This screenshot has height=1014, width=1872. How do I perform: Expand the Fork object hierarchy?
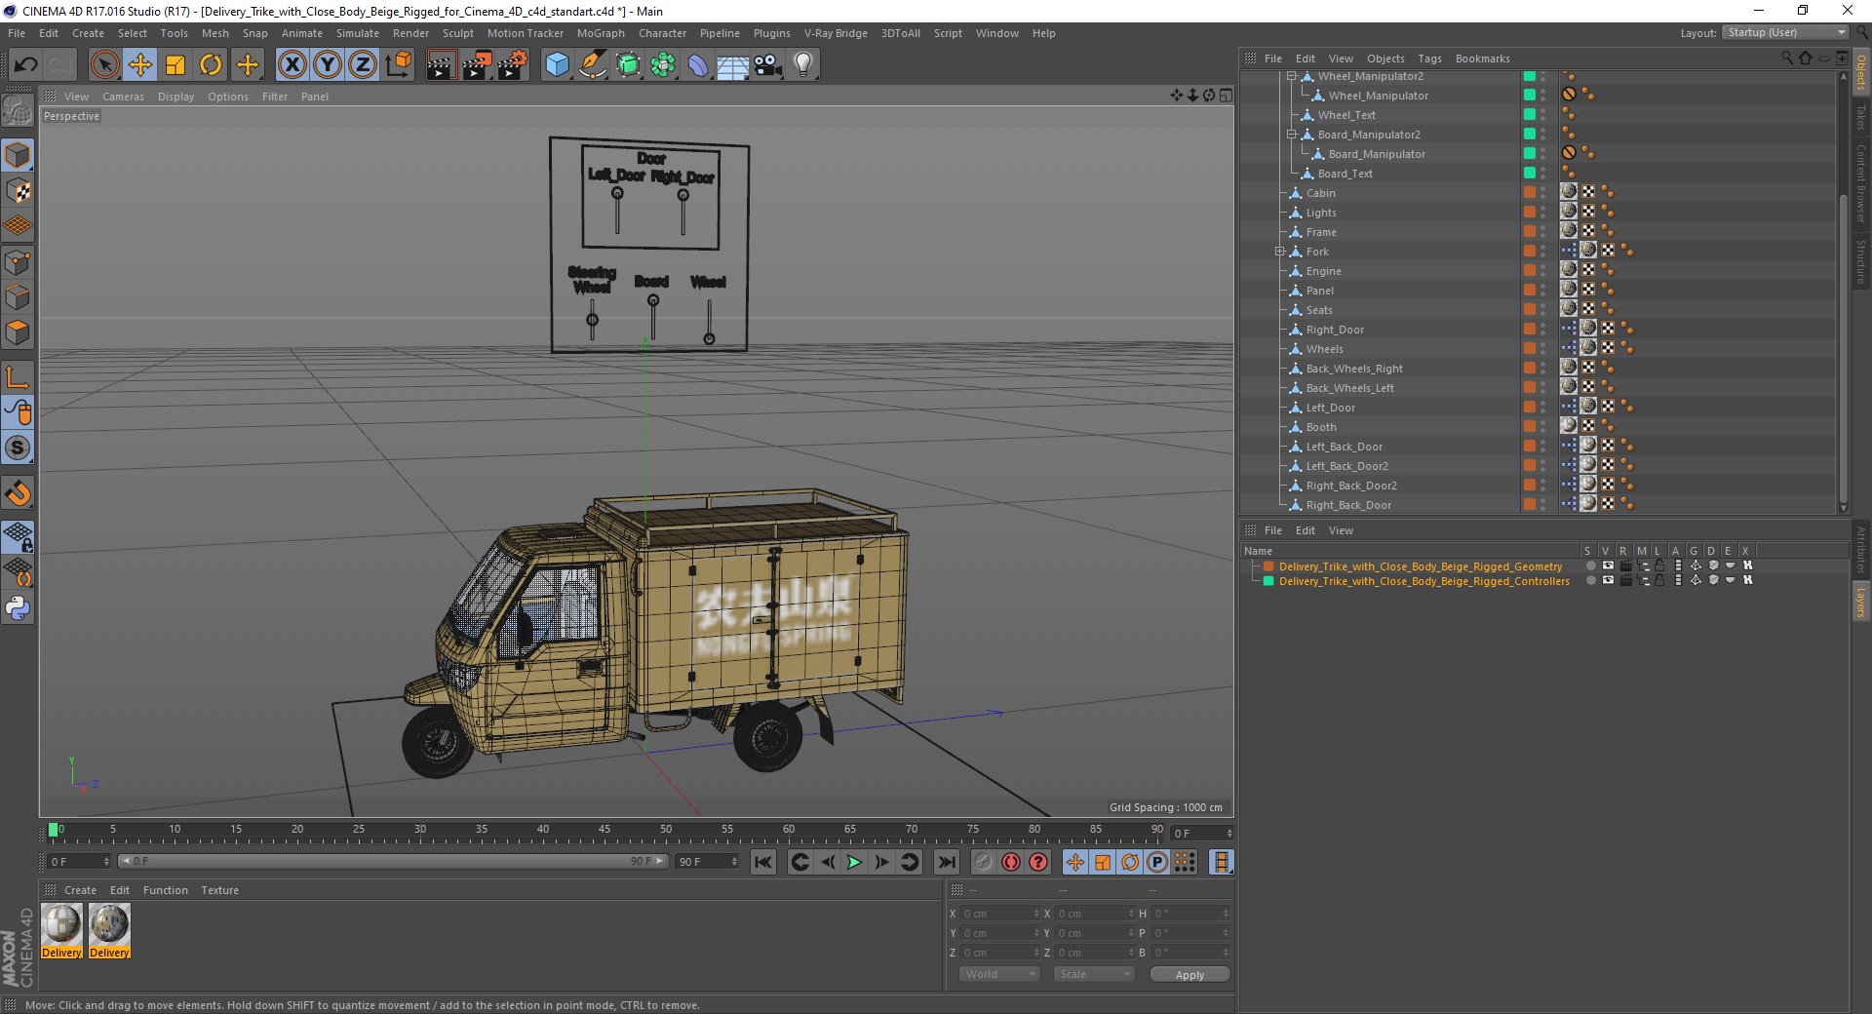[x=1279, y=252]
